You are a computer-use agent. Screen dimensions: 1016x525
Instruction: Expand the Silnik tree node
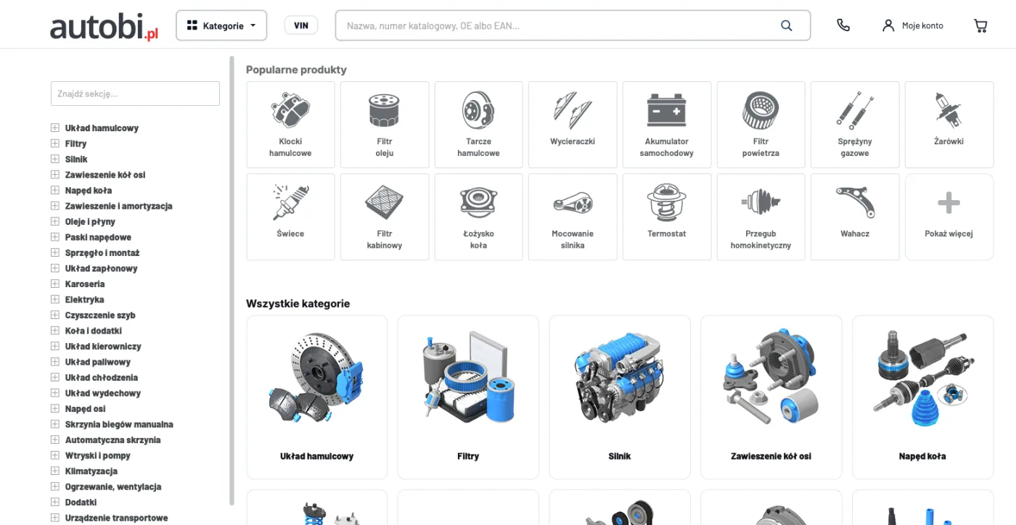tap(55, 159)
